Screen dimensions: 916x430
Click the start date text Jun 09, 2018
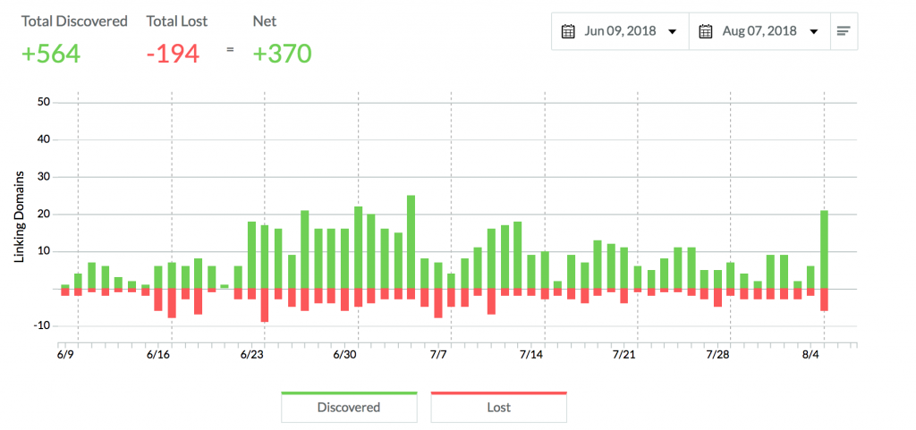point(619,31)
